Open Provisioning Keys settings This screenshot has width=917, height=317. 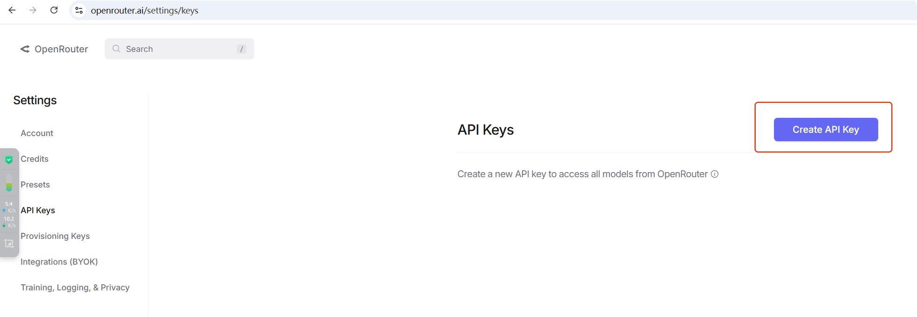pyautogui.click(x=55, y=236)
